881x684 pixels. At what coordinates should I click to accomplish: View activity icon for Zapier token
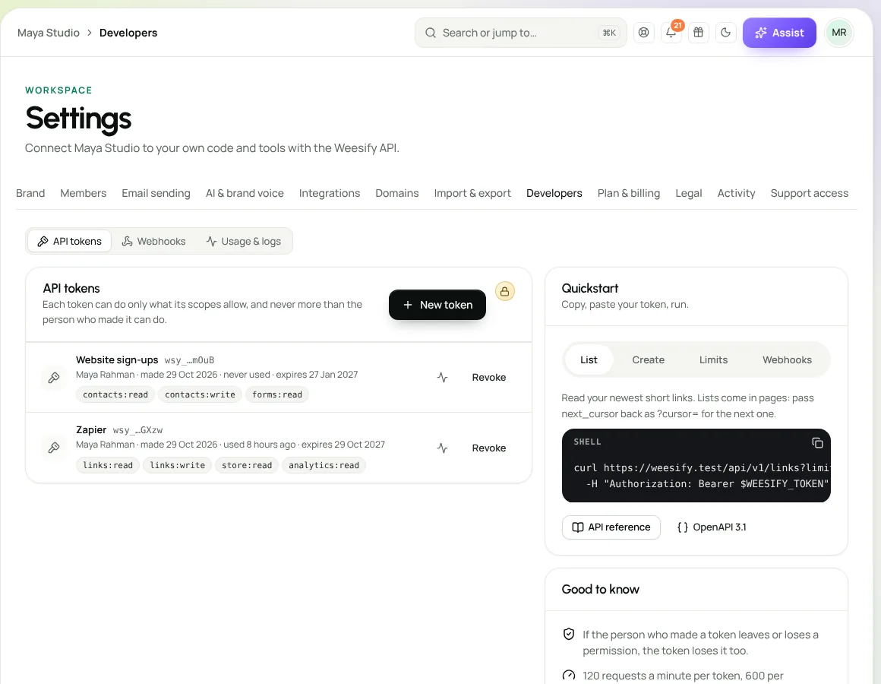pos(443,448)
